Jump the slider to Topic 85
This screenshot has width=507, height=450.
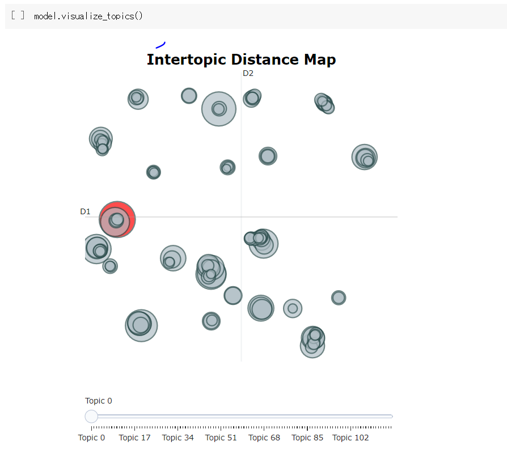(x=307, y=438)
